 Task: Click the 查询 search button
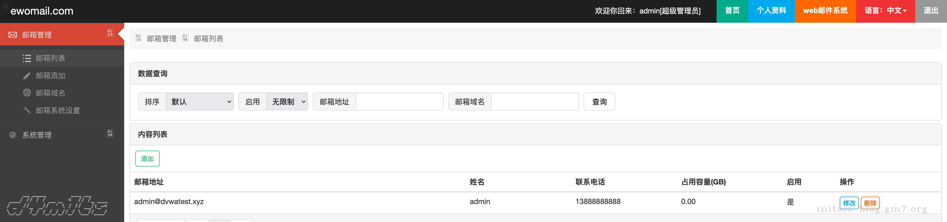(x=599, y=102)
